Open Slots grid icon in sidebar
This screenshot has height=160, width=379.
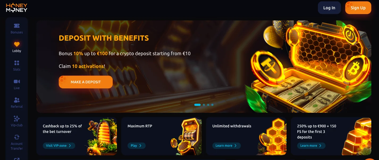(17, 63)
